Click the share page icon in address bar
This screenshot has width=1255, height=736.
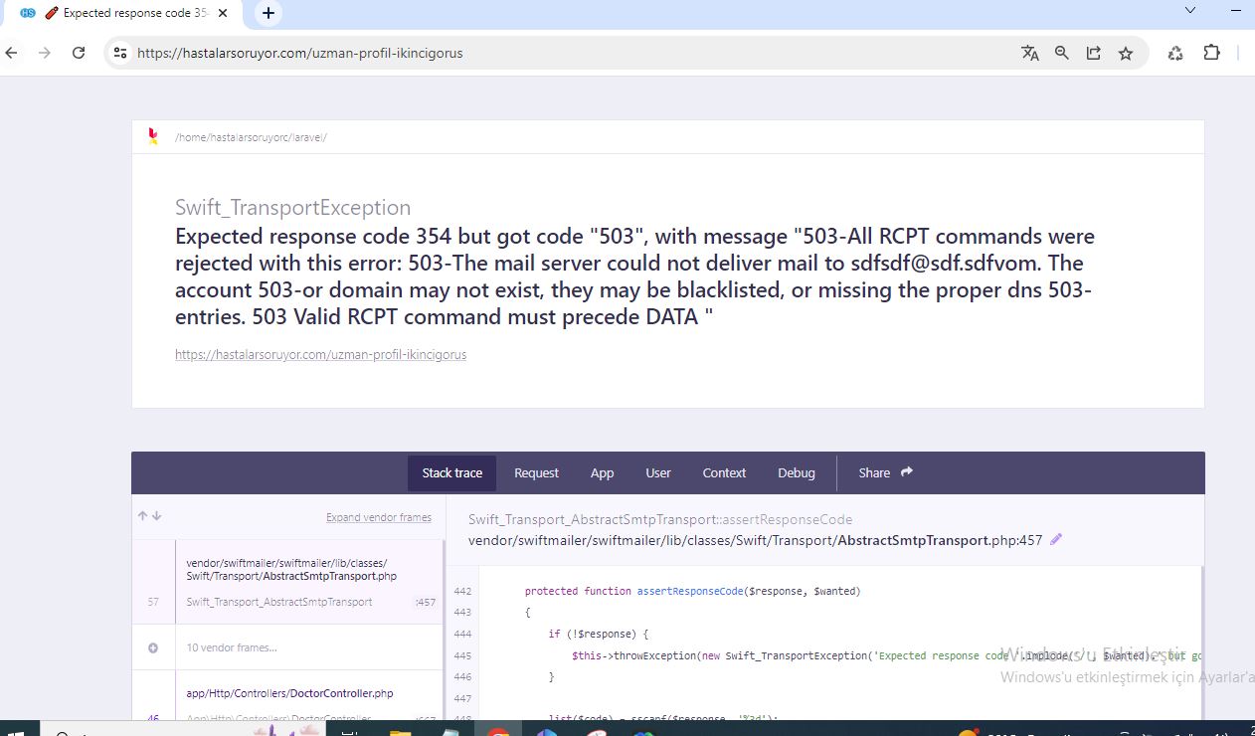point(1094,53)
